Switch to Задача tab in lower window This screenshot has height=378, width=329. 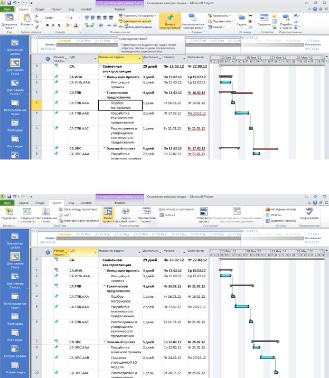click(23, 203)
